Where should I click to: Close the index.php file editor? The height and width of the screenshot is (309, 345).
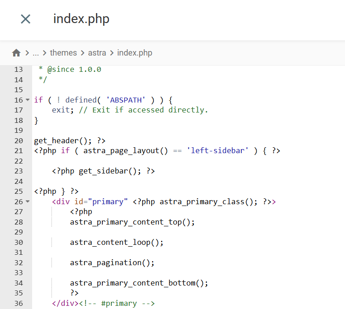point(25,19)
